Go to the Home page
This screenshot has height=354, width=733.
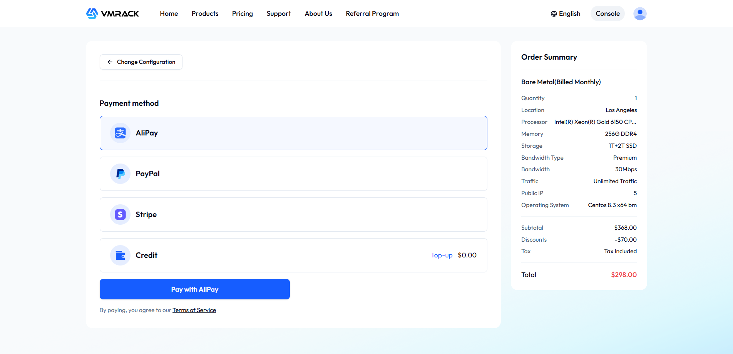pos(169,14)
